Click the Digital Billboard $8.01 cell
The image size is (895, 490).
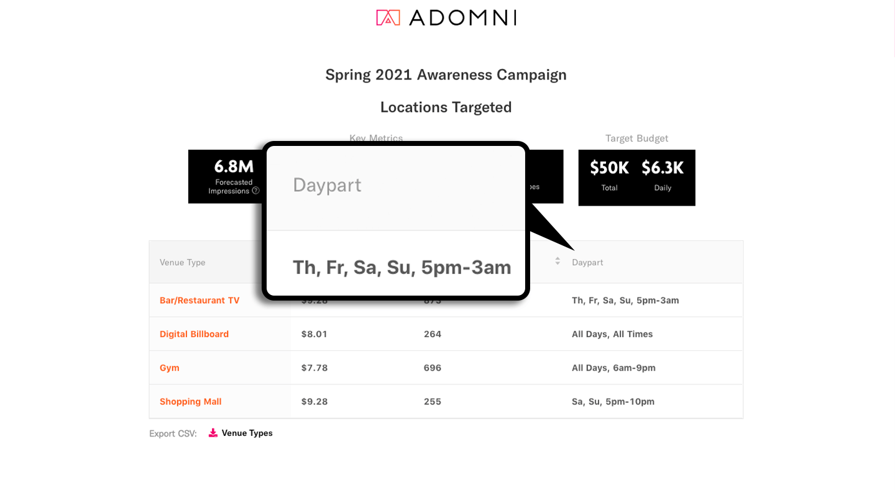[x=314, y=334]
